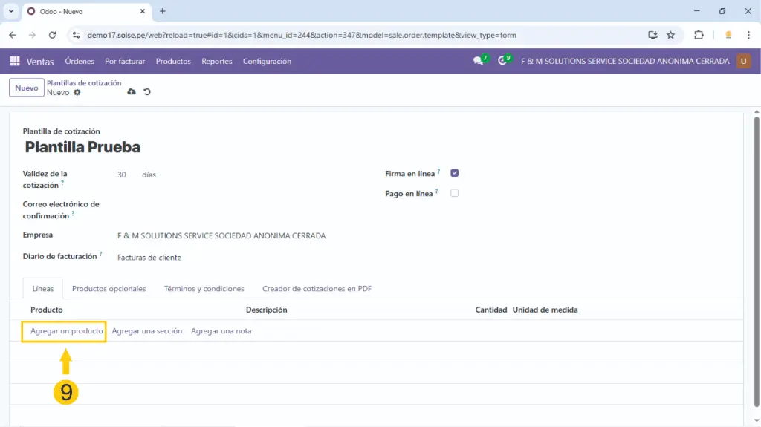Expand the Empresa selection field
Image resolution: width=761 pixels, height=427 pixels.
[x=223, y=236]
